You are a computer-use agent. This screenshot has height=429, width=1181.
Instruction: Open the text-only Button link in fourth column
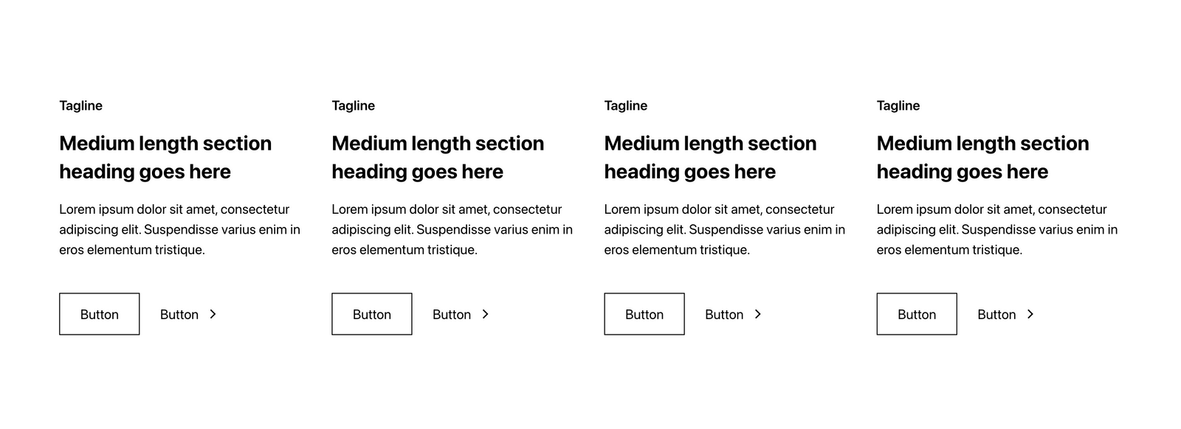click(996, 315)
